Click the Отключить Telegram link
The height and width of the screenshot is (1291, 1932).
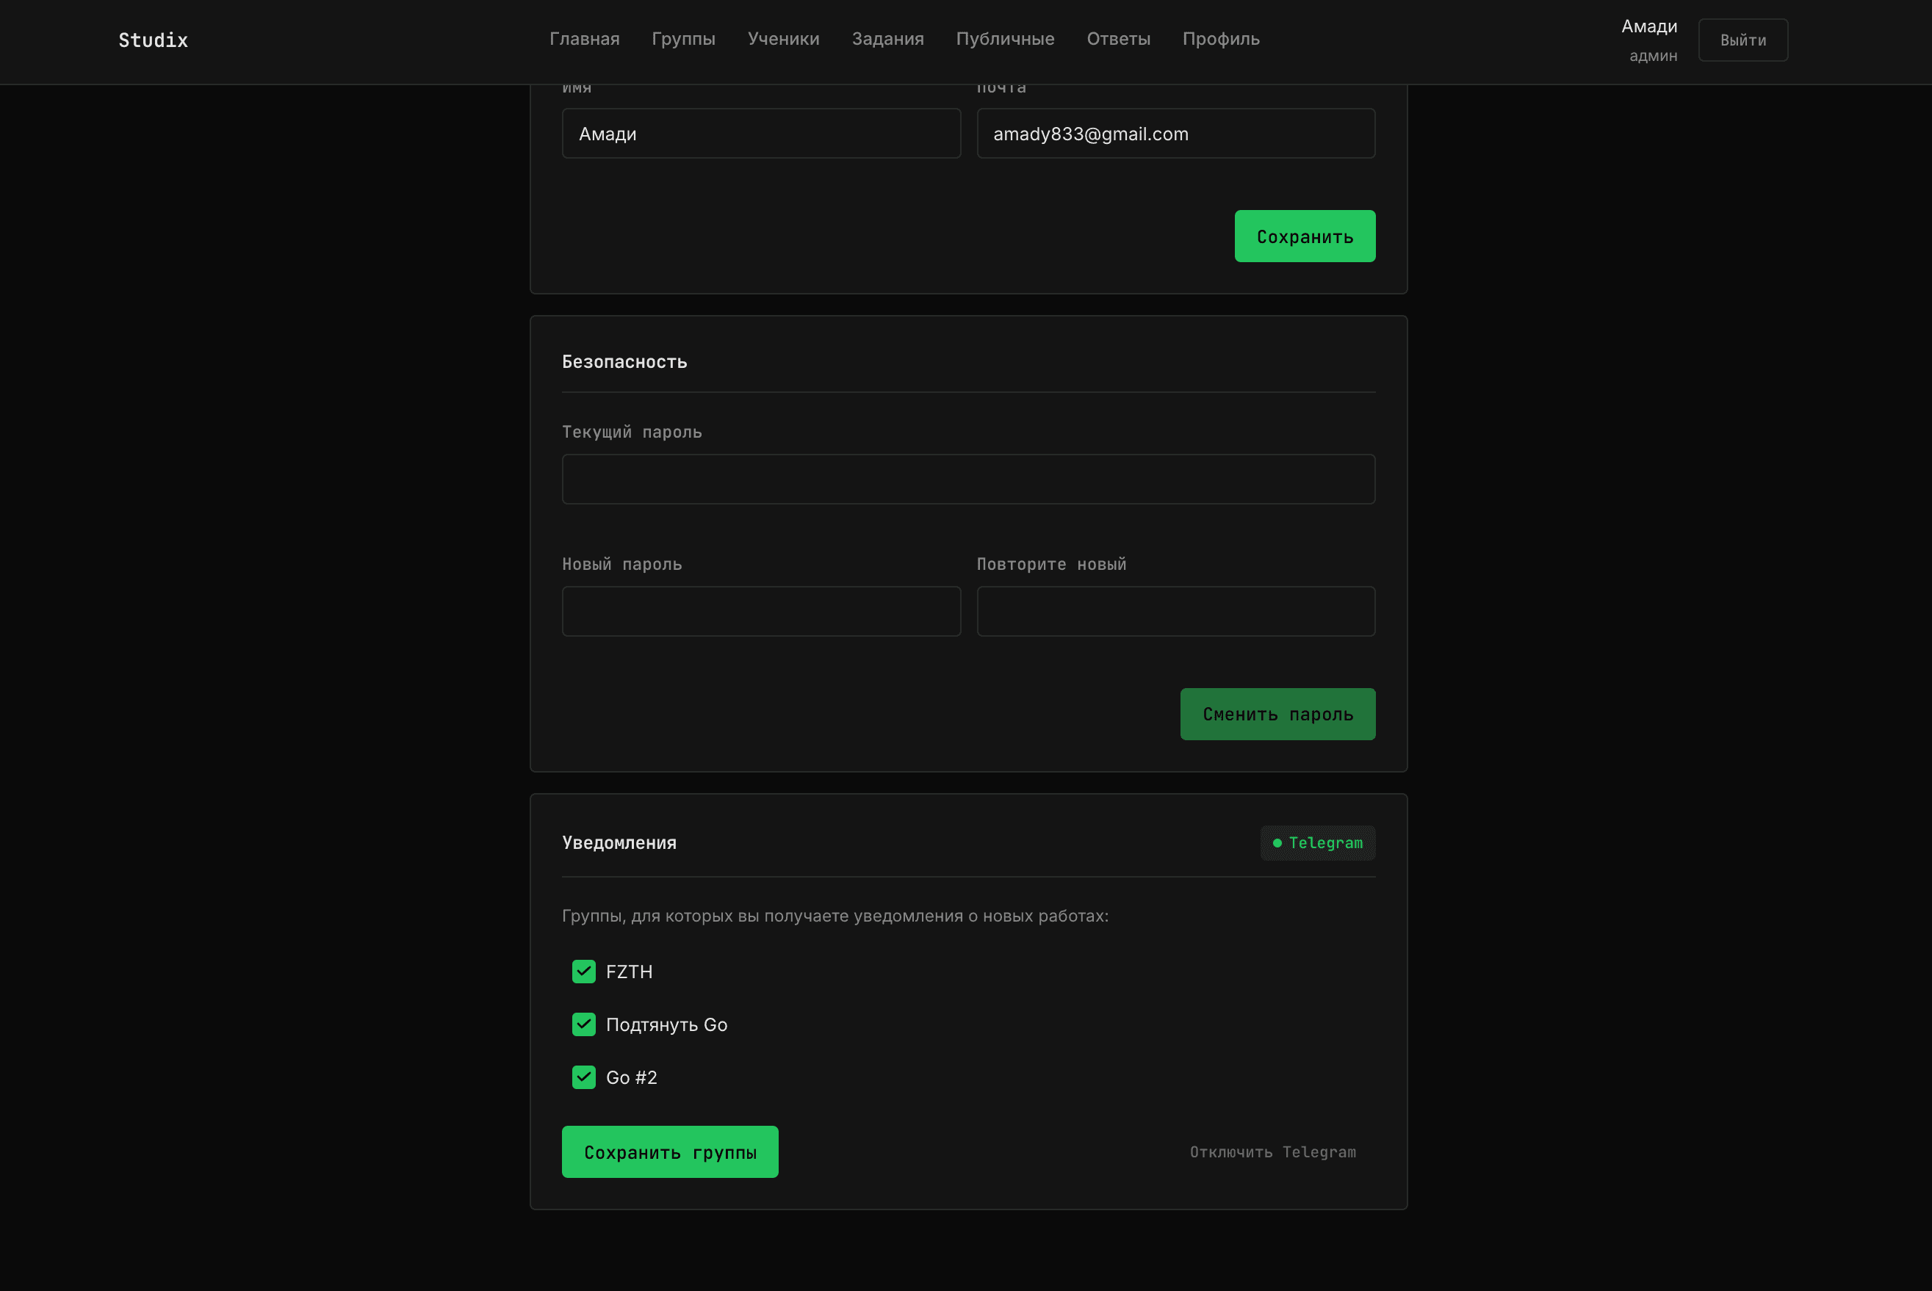click(1273, 1152)
